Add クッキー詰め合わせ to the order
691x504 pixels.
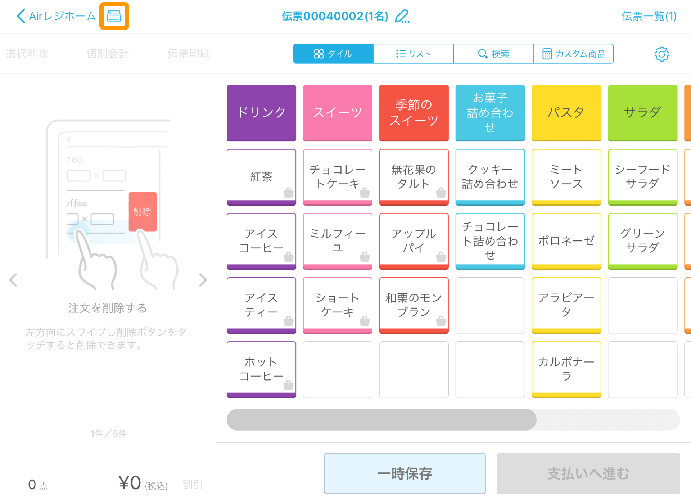[x=490, y=177]
